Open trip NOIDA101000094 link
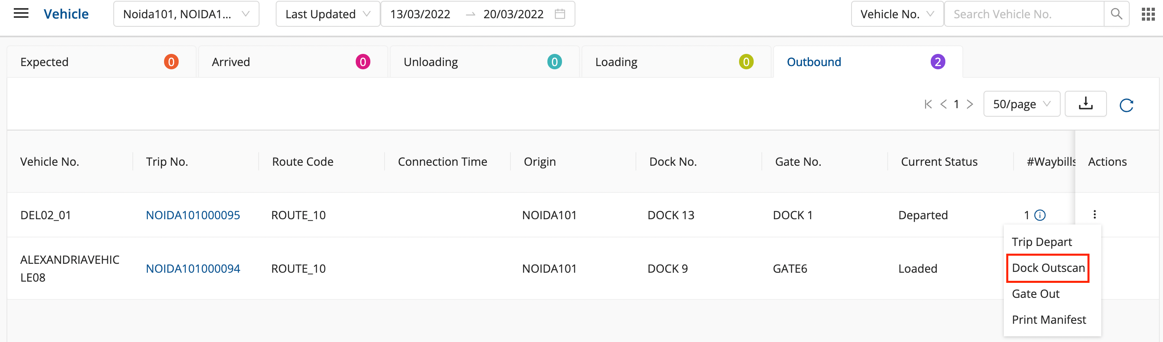1163x342 pixels. tap(193, 269)
